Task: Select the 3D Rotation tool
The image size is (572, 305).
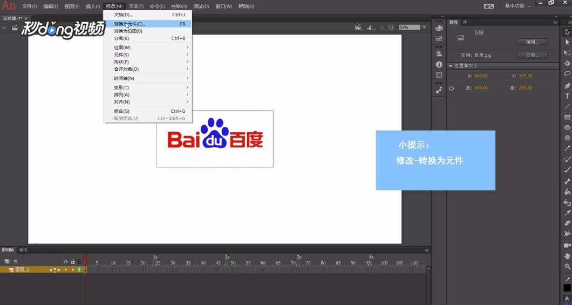Action: (x=567, y=64)
